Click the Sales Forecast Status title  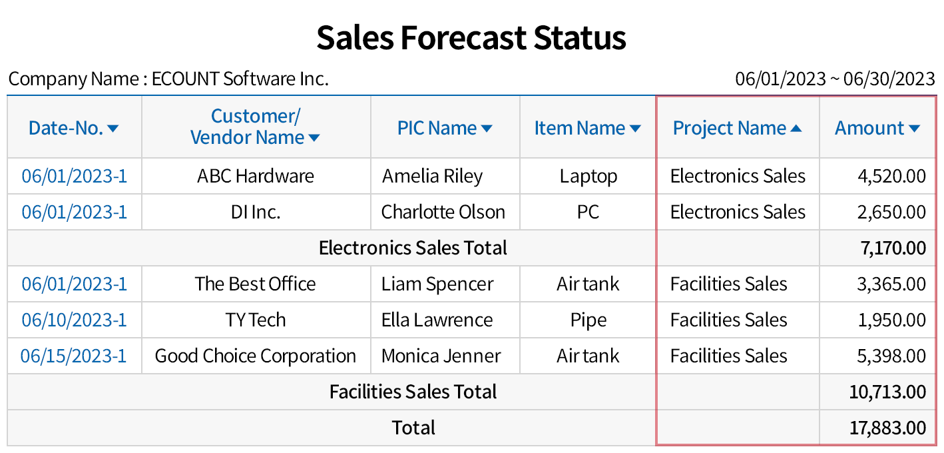[471, 38]
